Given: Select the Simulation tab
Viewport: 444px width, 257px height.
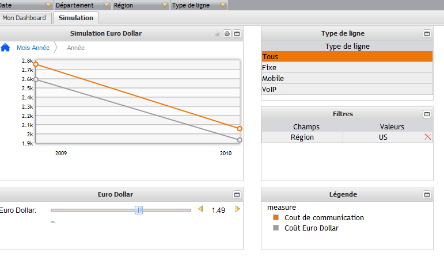Looking at the screenshot, I should pyautogui.click(x=76, y=18).
